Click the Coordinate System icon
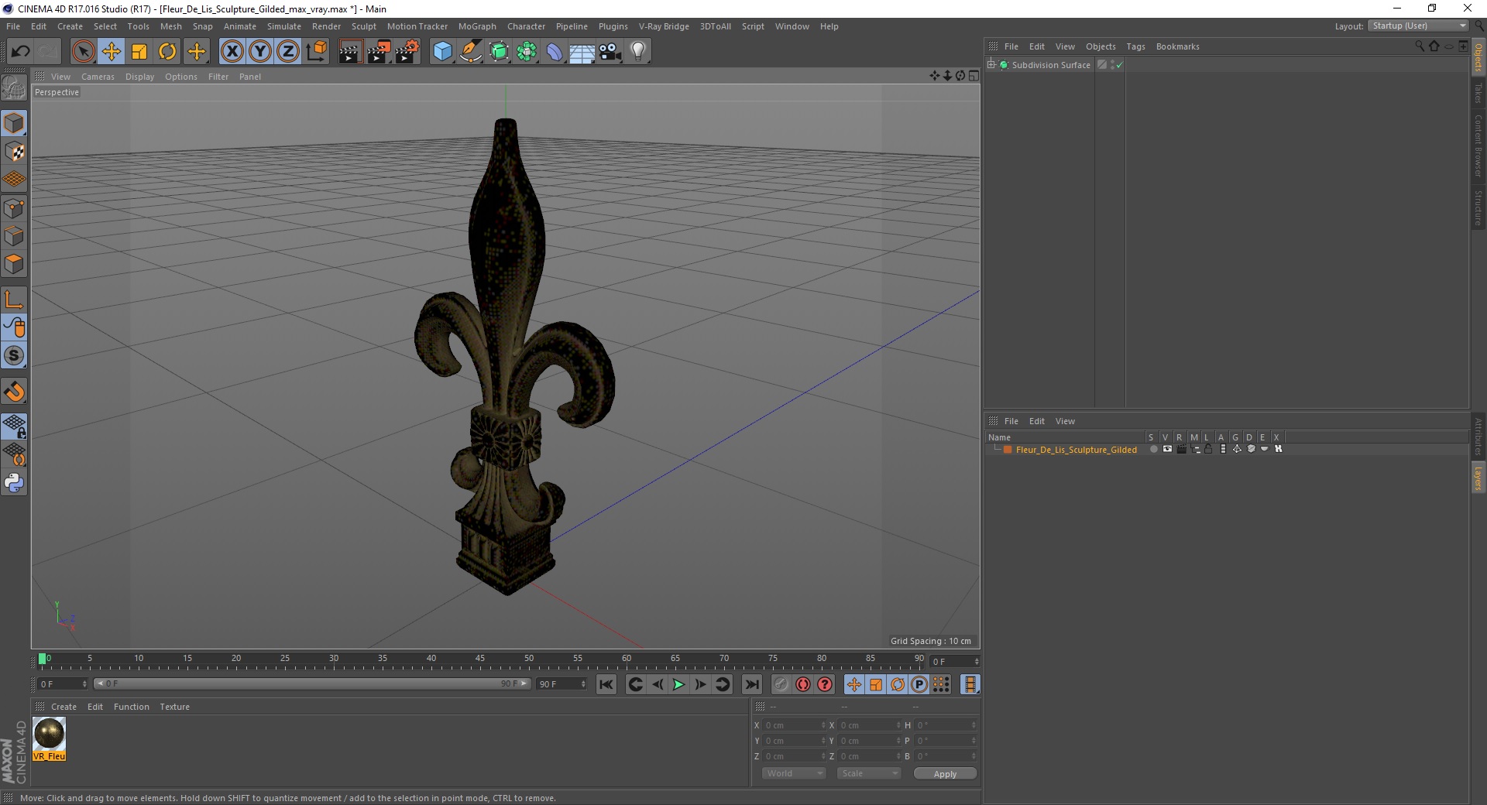The image size is (1487, 805). click(317, 52)
